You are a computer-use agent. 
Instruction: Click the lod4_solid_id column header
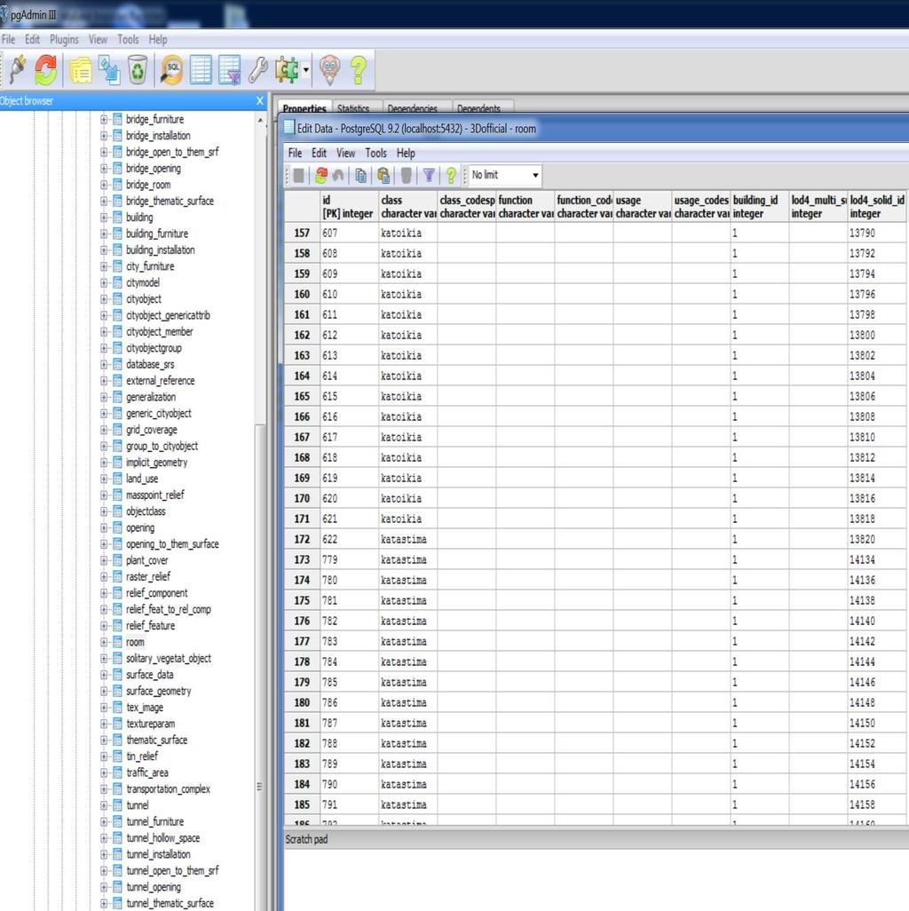point(876,206)
